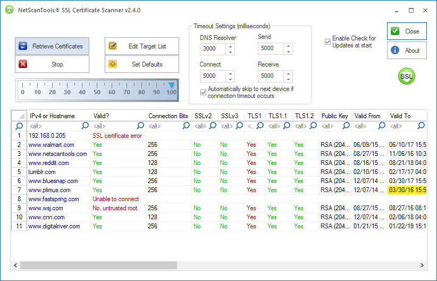Increase Connect timeout with up arrow
Viewport: 437px width, 281px height.
tap(230, 73)
